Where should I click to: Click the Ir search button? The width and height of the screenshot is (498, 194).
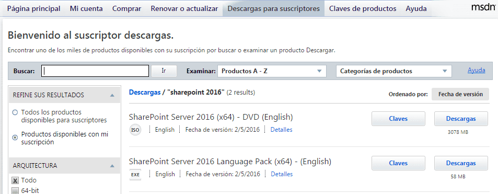pos(164,71)
